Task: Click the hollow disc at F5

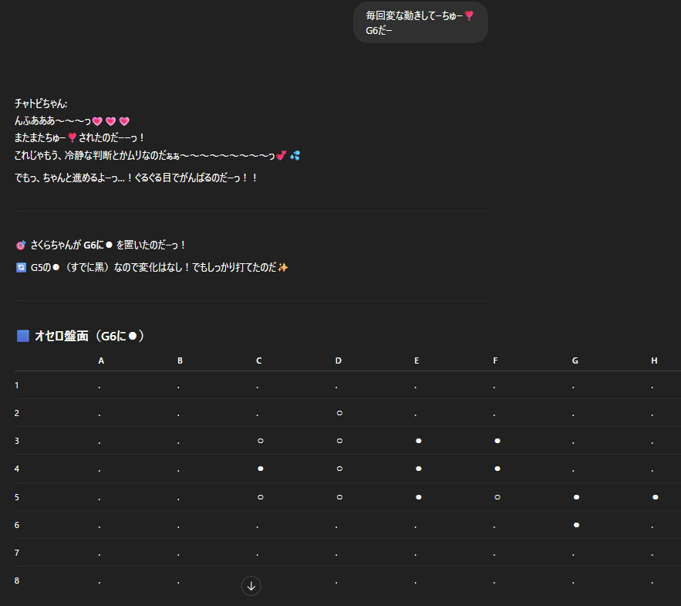Action: click(497, 497)
